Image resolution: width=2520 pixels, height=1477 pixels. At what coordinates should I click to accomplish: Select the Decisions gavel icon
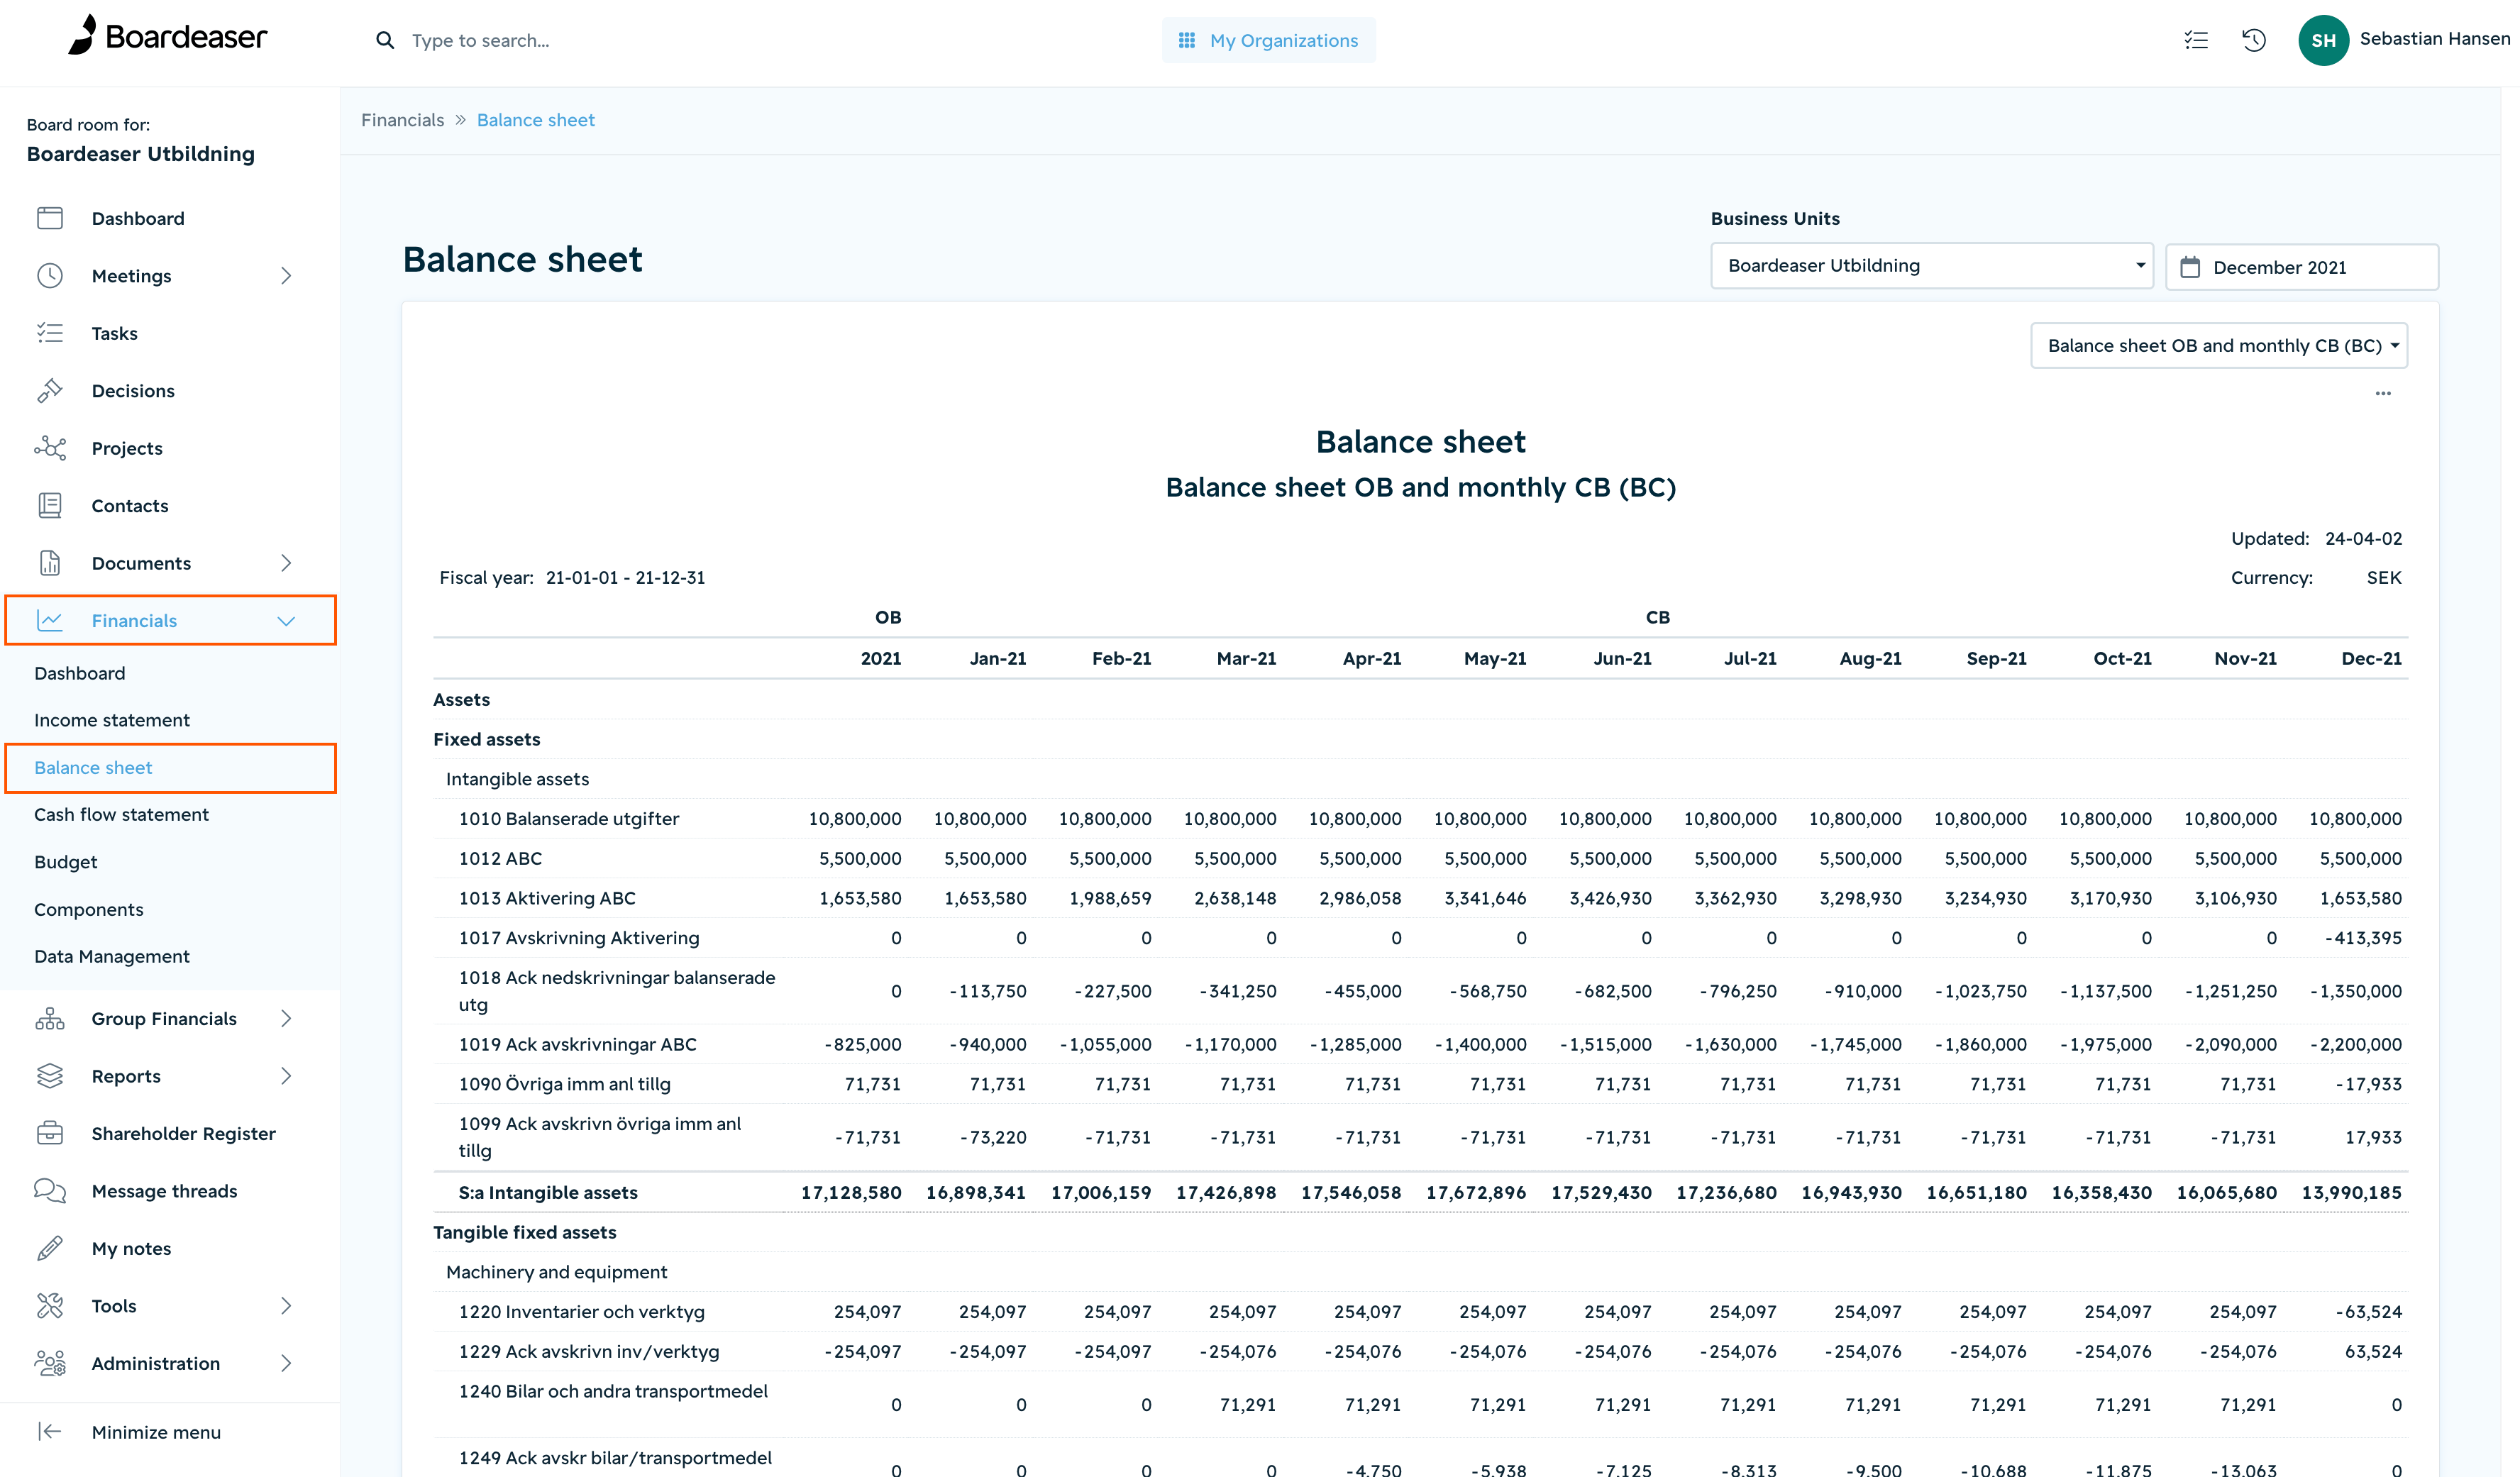(50, 390)
